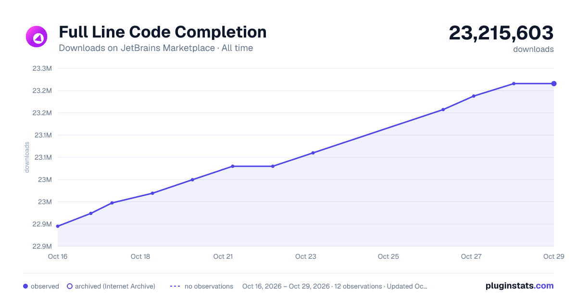Click the hollow circle icon for archived legend

[70, 286]
